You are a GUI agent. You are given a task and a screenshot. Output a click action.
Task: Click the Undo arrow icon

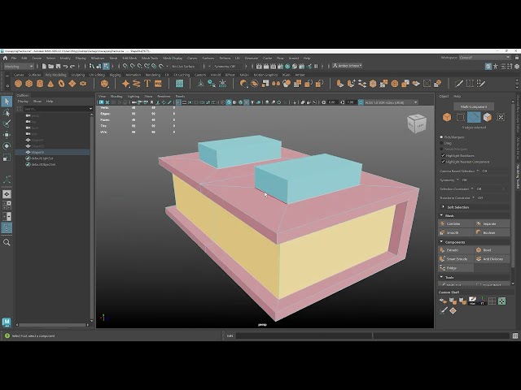point(65,67)
